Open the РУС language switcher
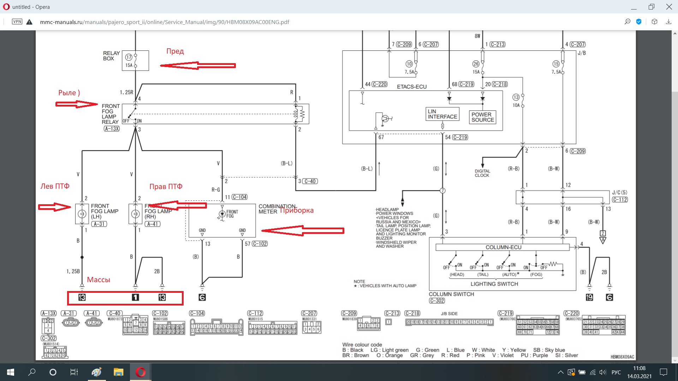678x381 pixels. pos(616,372)
